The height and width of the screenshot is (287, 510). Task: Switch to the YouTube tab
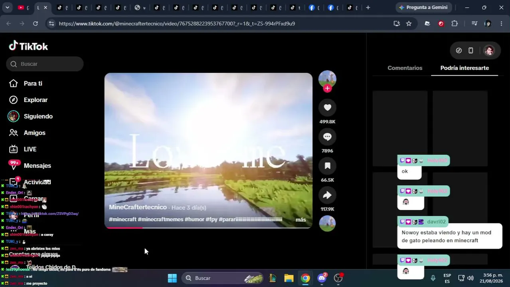24,7
